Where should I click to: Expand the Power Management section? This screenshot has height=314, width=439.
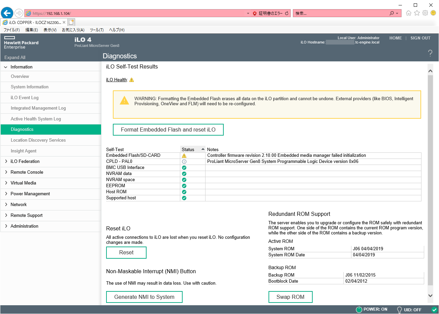coord(6,194)
